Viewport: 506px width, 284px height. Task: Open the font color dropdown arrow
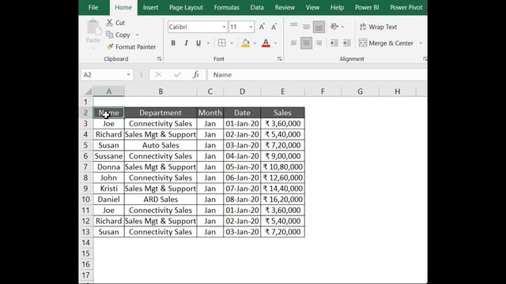(275, 43)
